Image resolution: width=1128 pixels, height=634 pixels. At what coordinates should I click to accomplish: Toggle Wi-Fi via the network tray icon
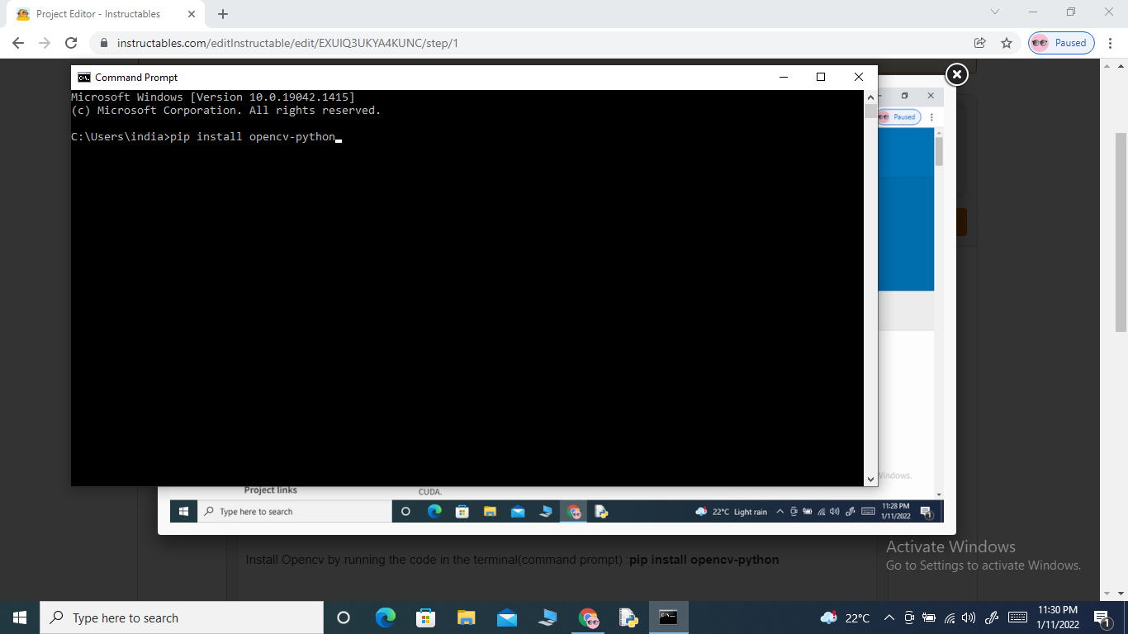(950, 617)
